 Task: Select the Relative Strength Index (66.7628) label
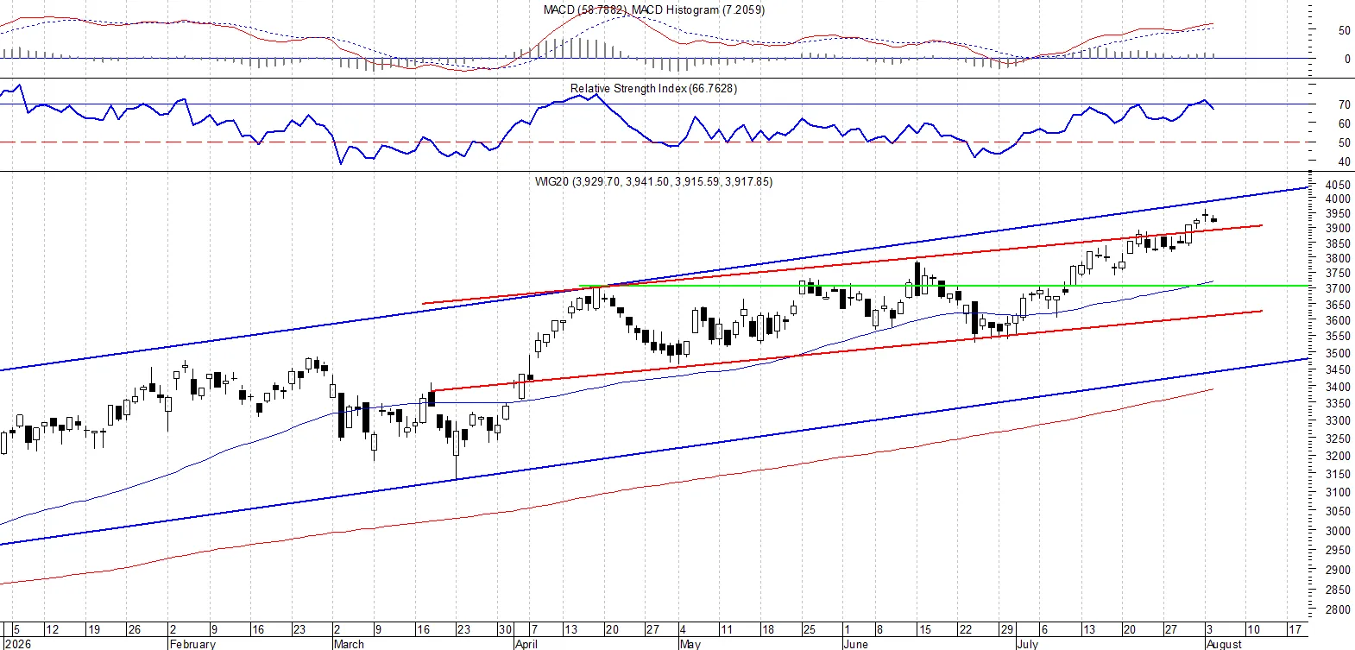point(653,89)
